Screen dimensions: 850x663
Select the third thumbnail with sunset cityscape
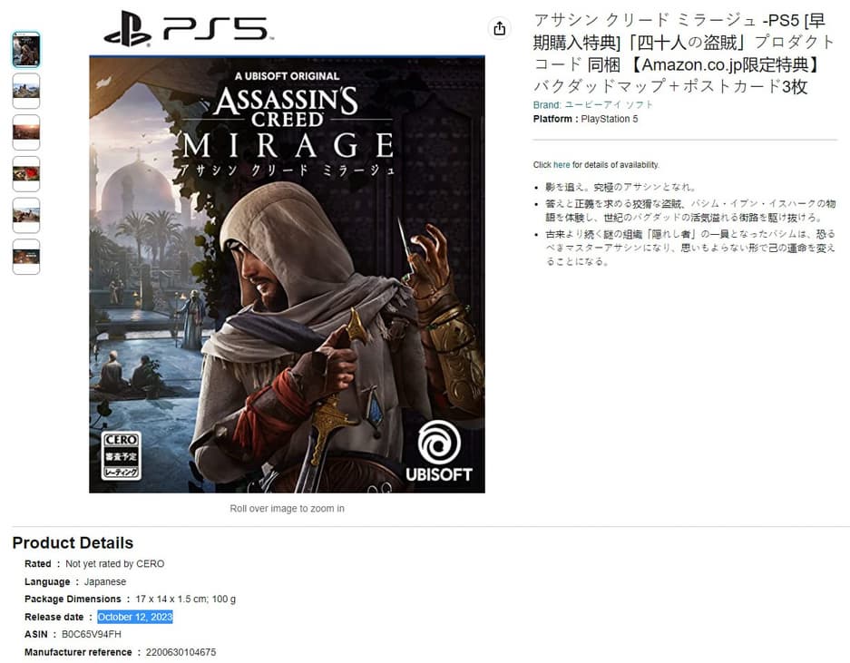coord(26,132)
